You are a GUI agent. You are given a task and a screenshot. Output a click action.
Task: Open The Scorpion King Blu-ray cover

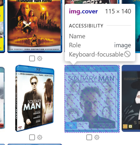35,27
